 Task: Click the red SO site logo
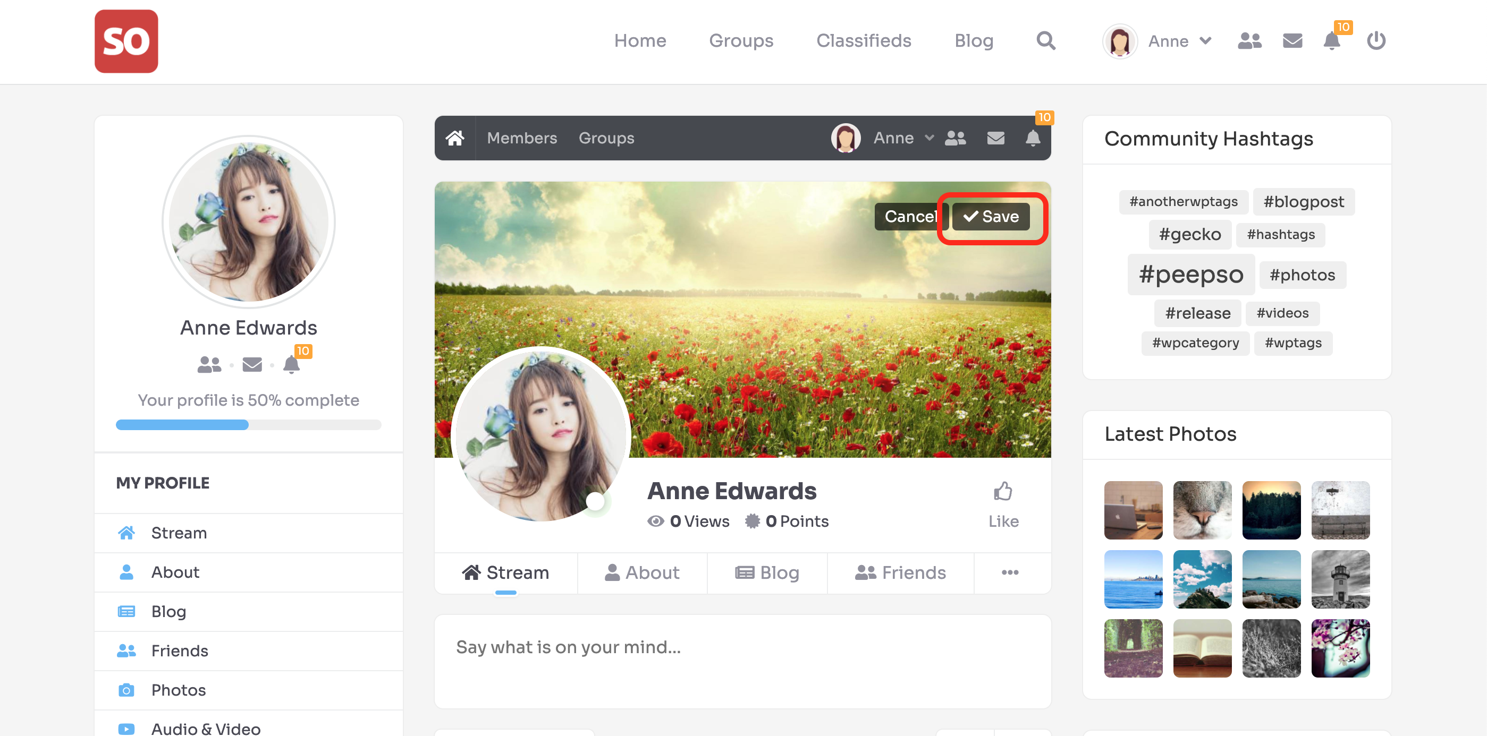126,41
